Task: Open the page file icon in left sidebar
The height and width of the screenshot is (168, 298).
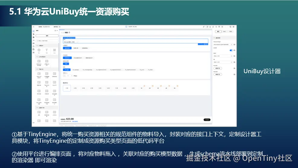Action: (34, 46)
